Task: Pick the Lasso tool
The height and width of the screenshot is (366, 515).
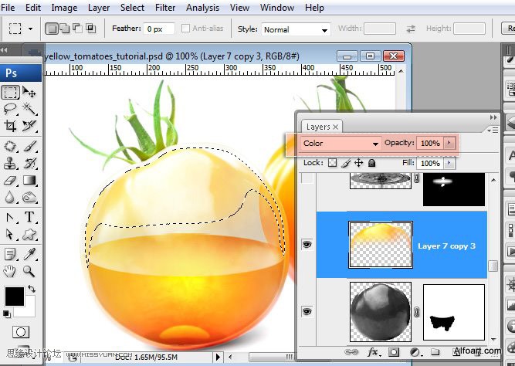Action: point(10,109)
